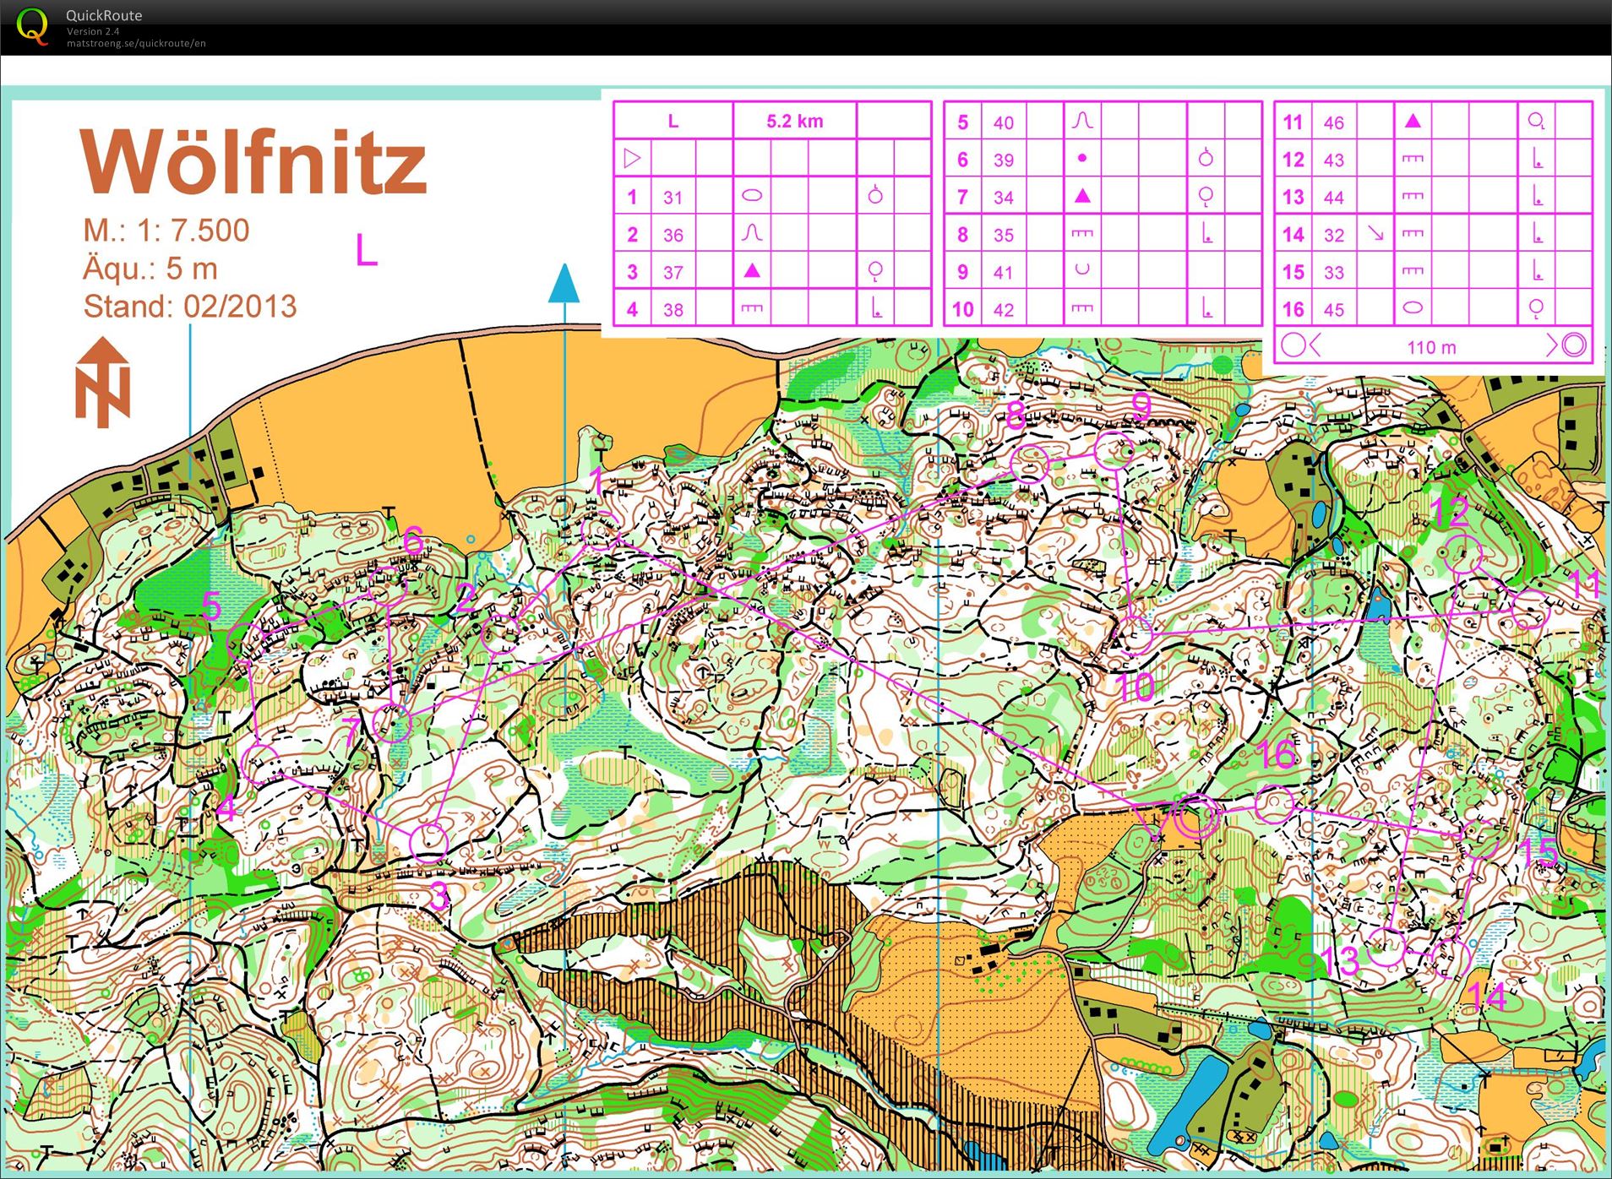The width and height of the screenshot is (1612, 1179).
Task: Click the contour text 'Äqu.: 5 m'
Action: click(150, 269)
